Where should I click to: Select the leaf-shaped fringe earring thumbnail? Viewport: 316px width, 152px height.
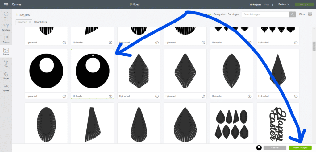(x=231, y=71)
